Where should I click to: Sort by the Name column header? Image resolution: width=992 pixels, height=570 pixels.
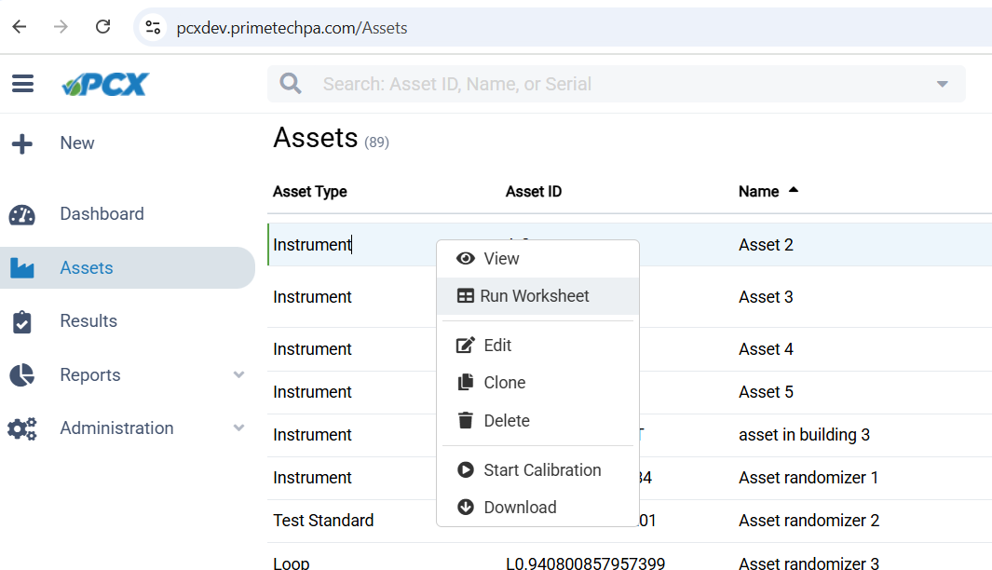coord(758,191)
